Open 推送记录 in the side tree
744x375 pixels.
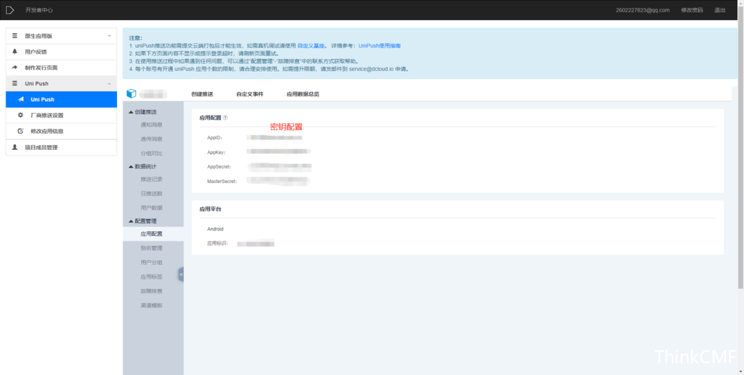click(152, 179)
